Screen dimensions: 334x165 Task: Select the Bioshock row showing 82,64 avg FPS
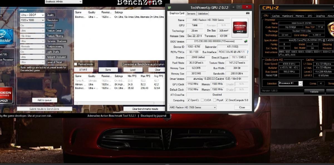(119, 88)
